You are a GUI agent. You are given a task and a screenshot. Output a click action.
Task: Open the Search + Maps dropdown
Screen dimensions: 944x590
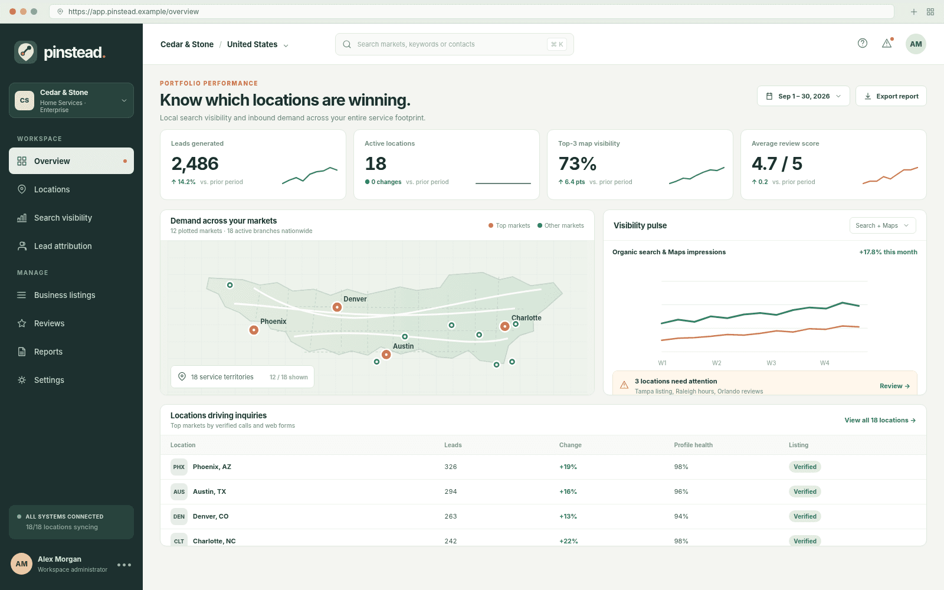tap(883, 225)
